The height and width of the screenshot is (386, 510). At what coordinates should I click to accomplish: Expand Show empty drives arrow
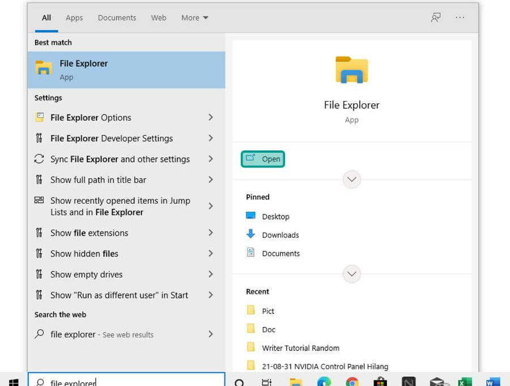(211, 274)
